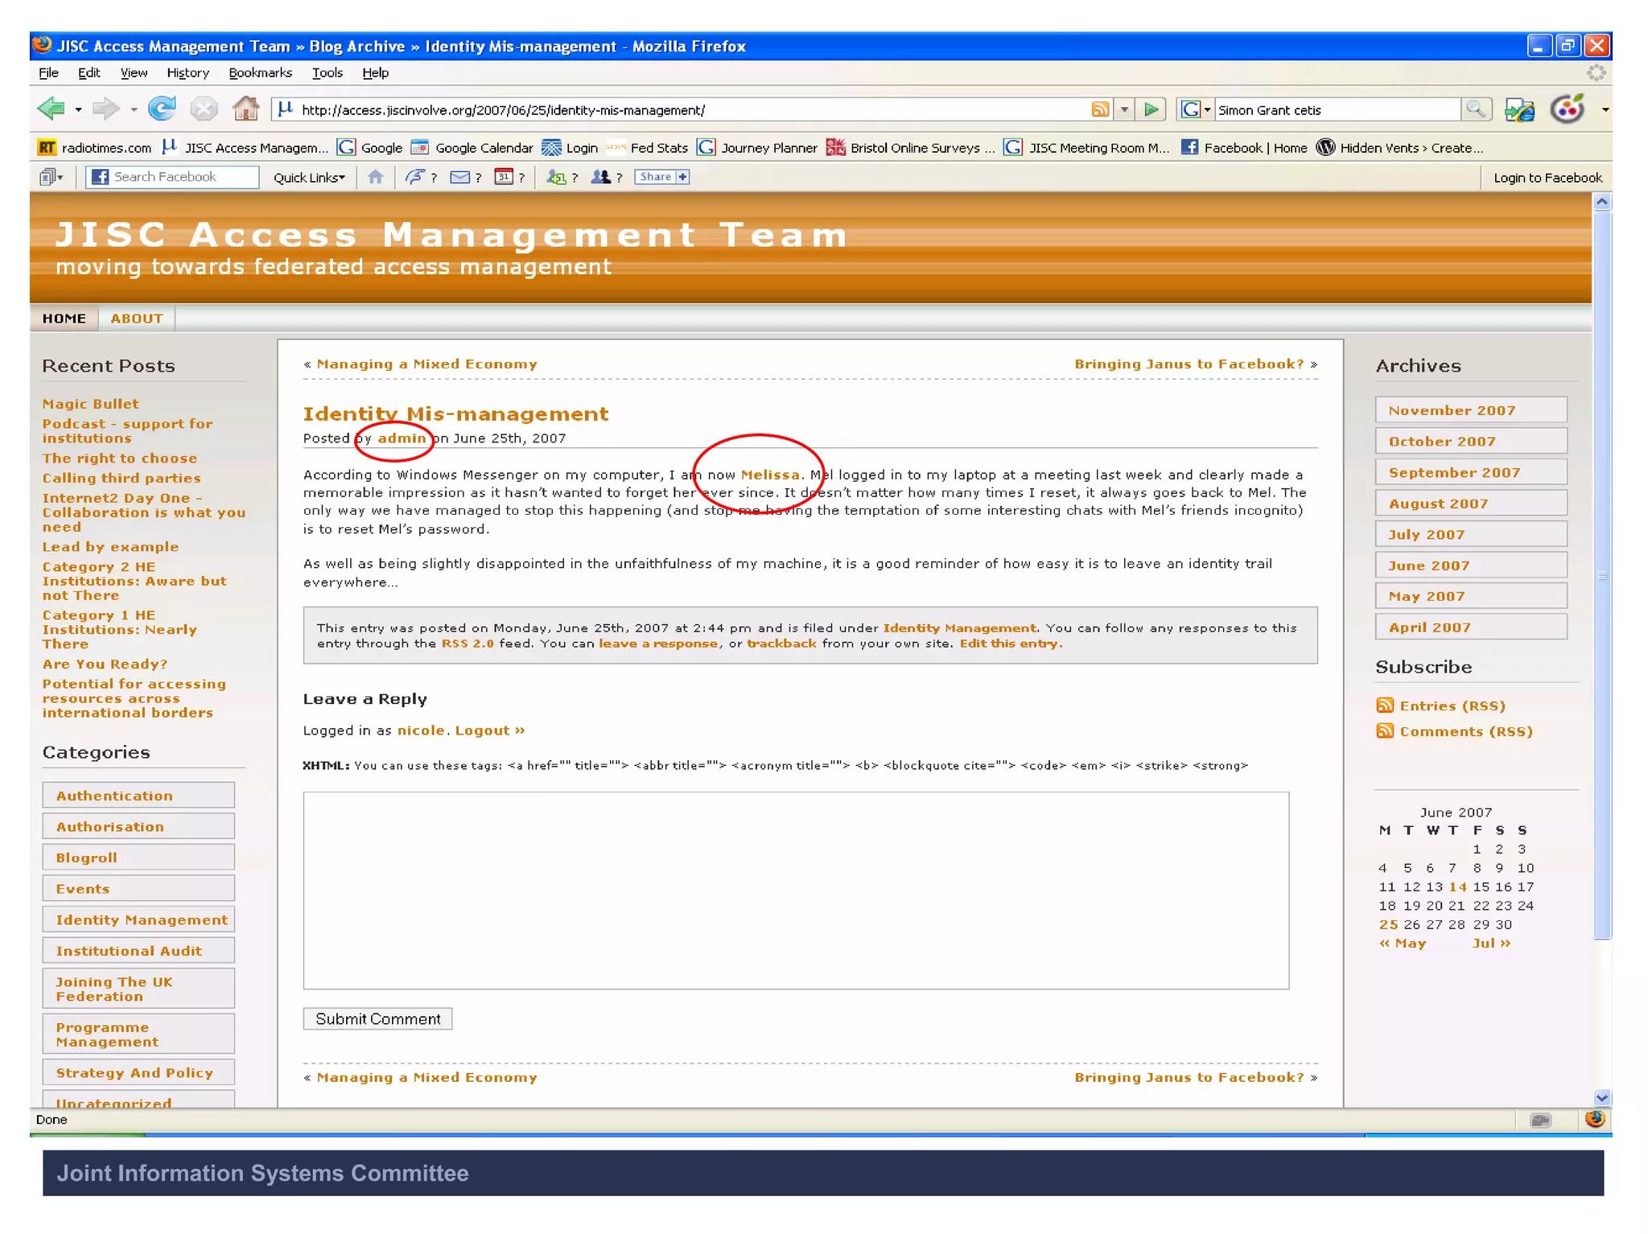Switch to the ABOUT page tab
This screenshot has width=1648, height=1234.
click(137, 319)
